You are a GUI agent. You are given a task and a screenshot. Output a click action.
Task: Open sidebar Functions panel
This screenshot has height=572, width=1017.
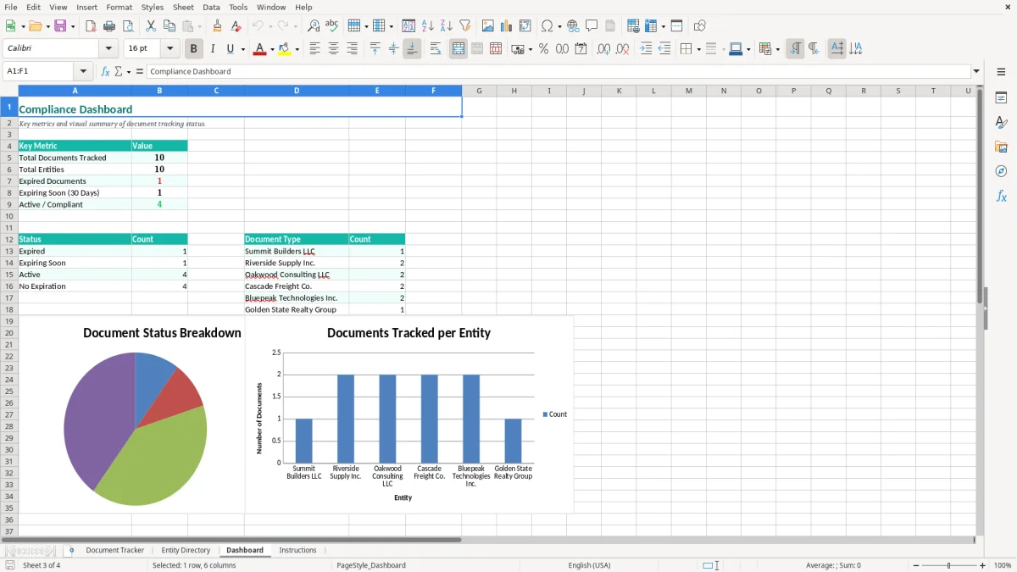(1001, 196)
